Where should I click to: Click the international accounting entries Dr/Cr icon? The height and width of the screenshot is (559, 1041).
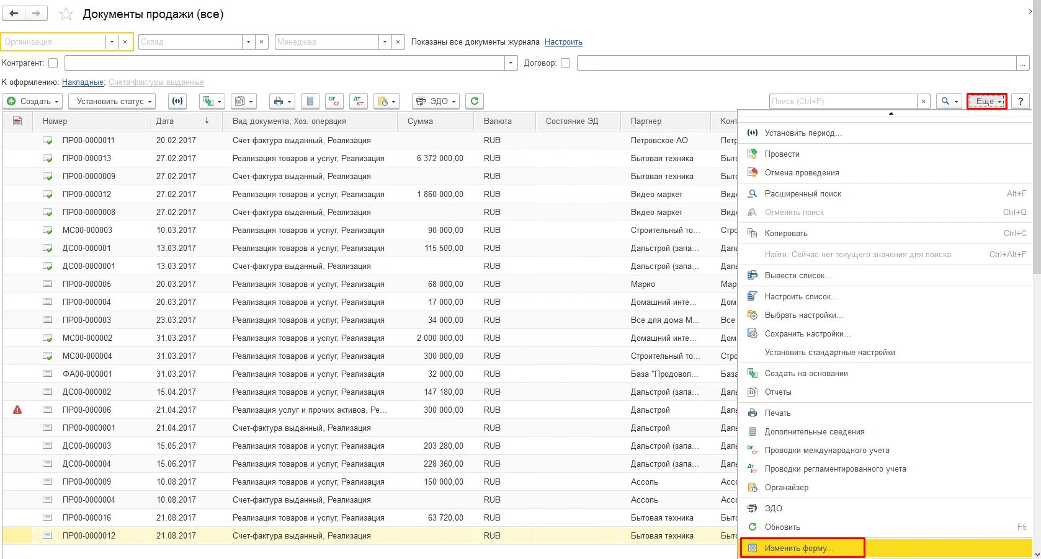coord(335,101)
